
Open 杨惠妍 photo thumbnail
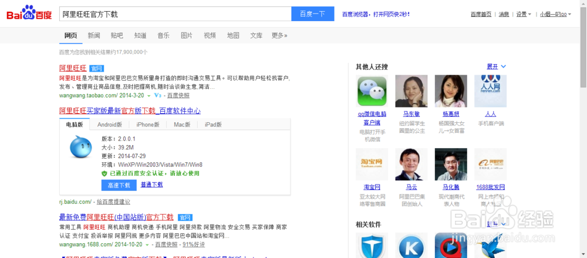tap(451, 91)
